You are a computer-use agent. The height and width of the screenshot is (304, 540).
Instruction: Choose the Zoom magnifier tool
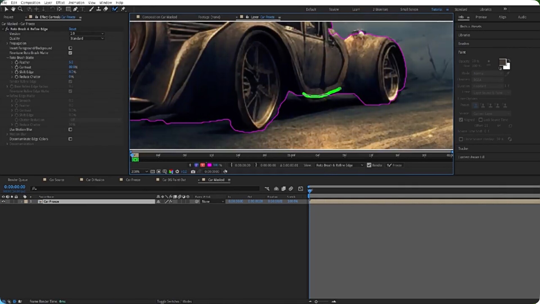20,9
